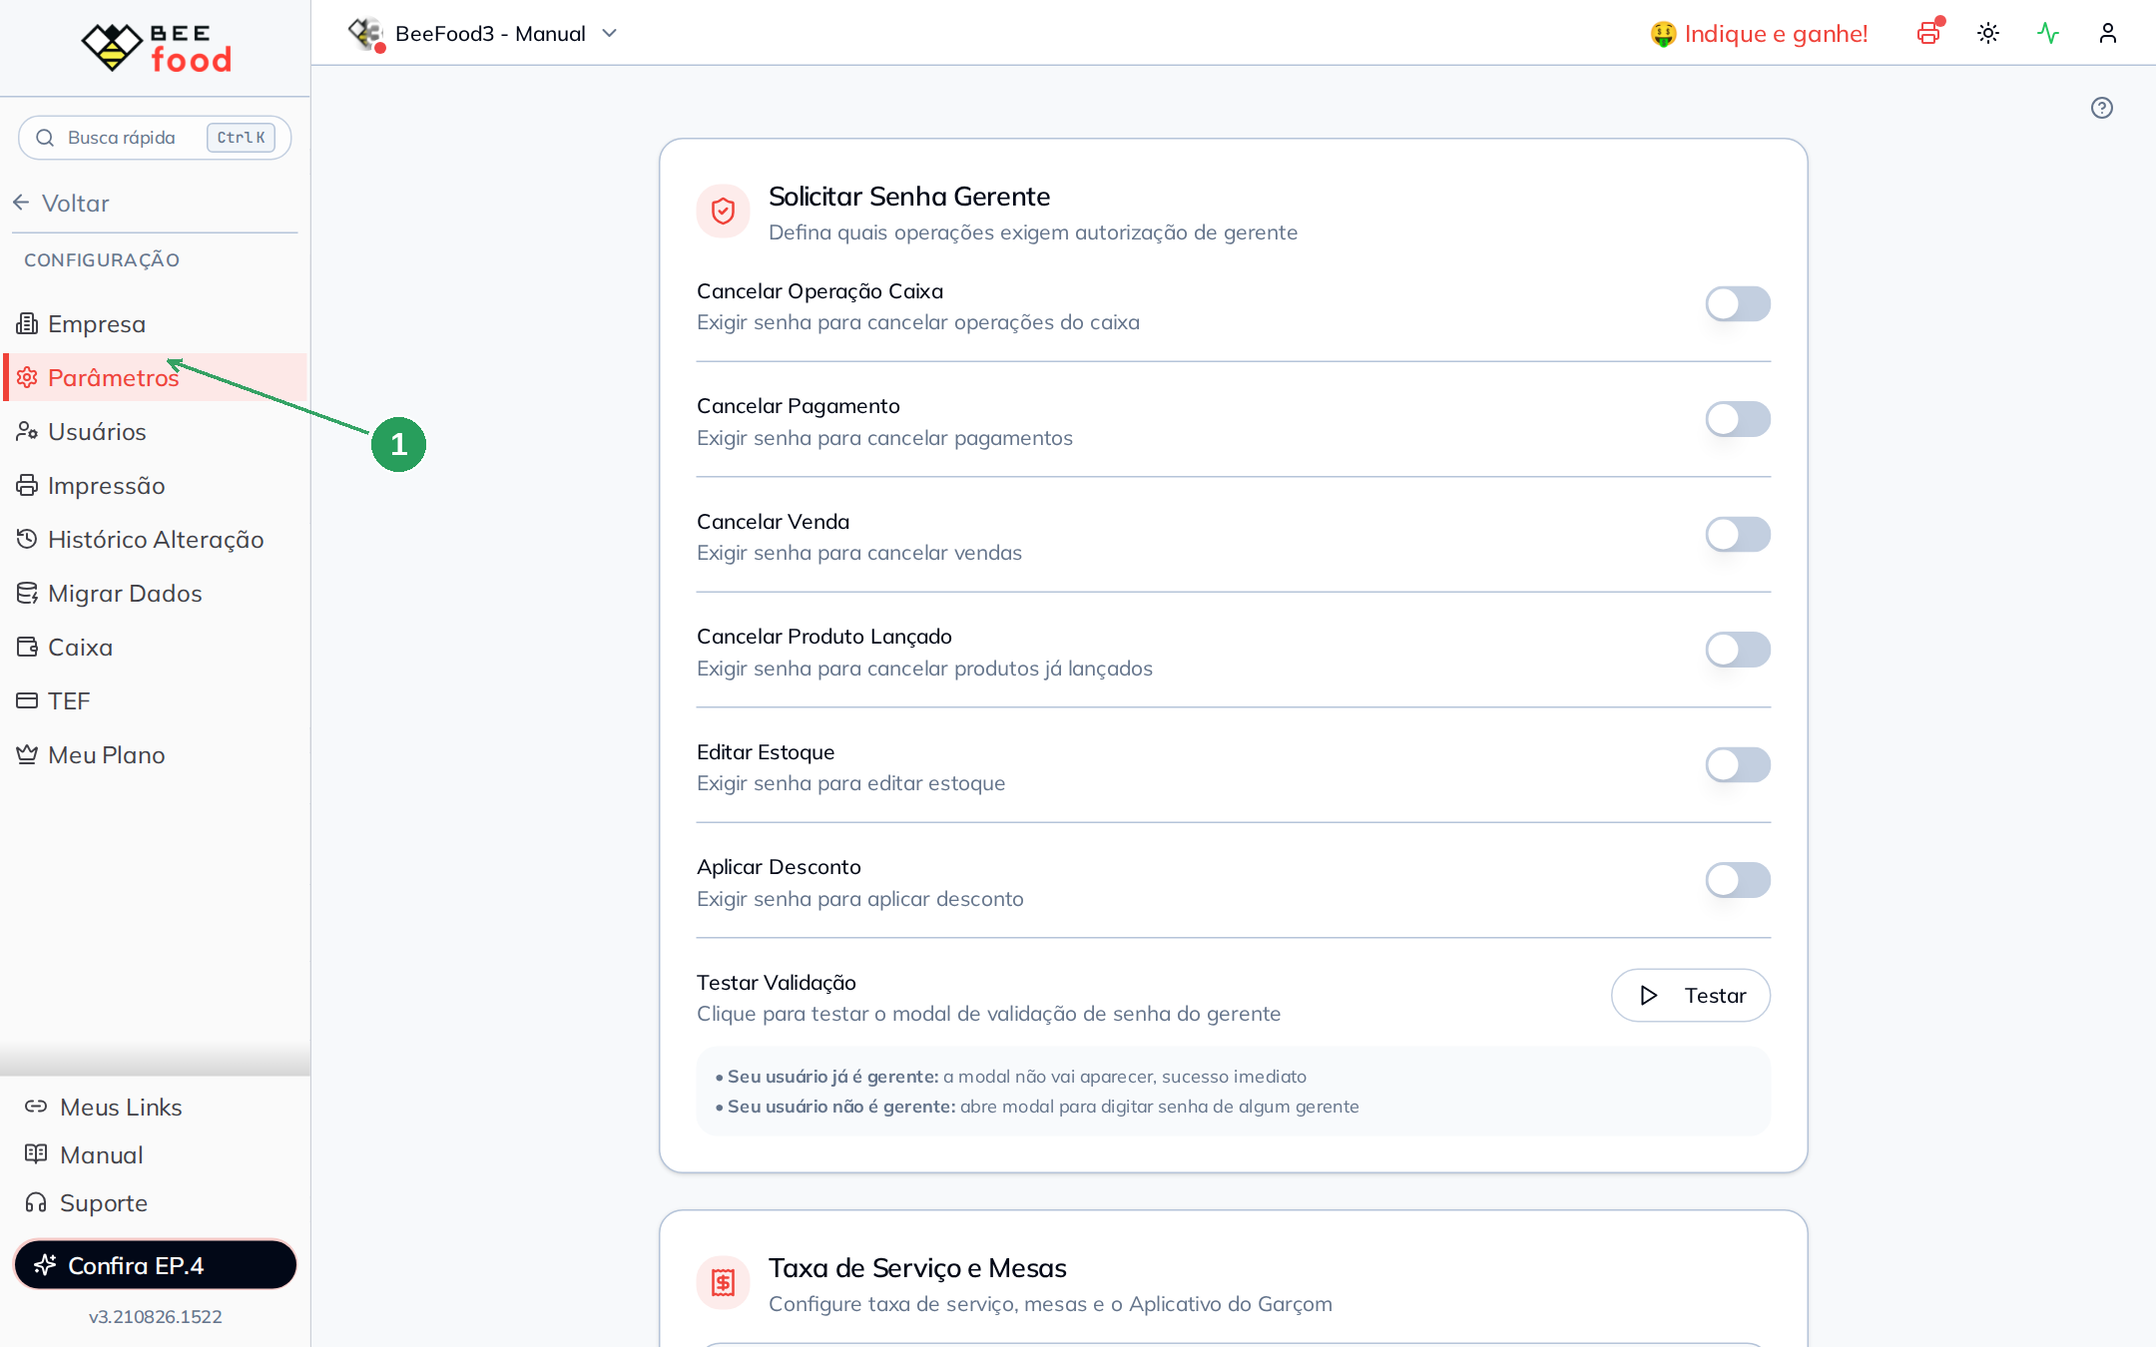The image size is (2156, 1347).
Task: Click the help question mark icon
Action: click(x=2102, y=108)
